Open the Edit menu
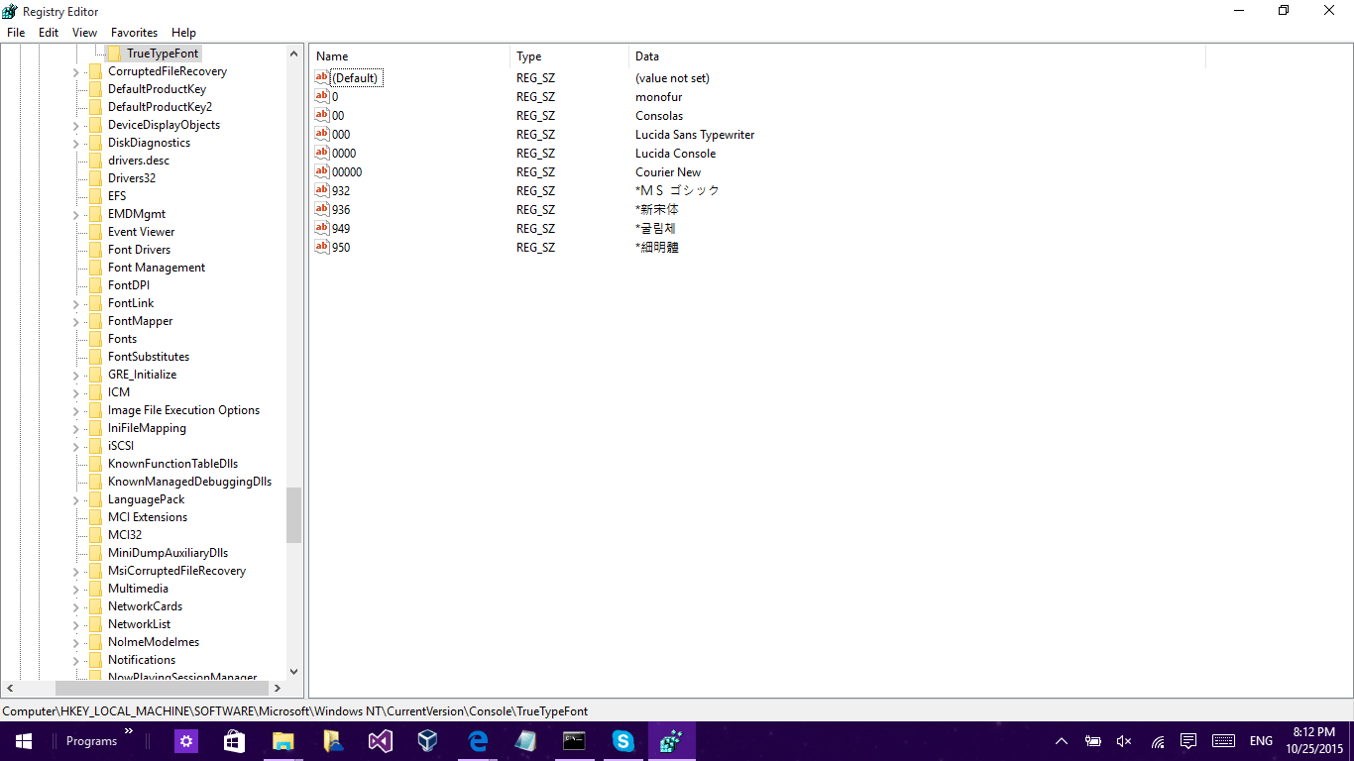The image size is (1354, 761). click(x=49, y=33)
